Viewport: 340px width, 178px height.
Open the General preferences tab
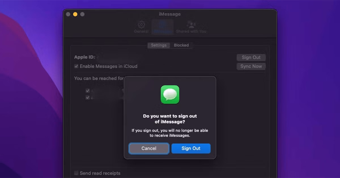click(141, 27)
